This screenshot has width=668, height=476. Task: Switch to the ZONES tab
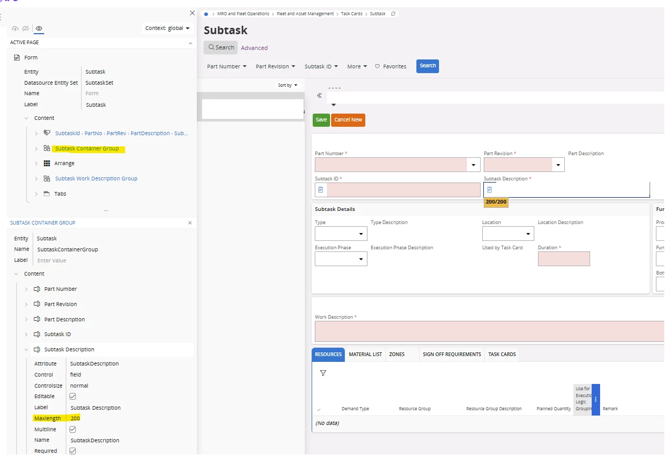pos(397,355)
